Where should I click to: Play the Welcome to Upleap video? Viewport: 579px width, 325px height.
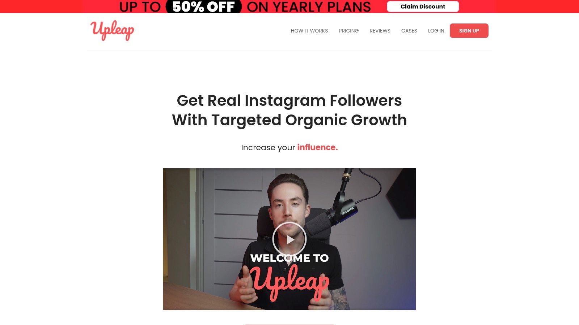click(289, 239)
